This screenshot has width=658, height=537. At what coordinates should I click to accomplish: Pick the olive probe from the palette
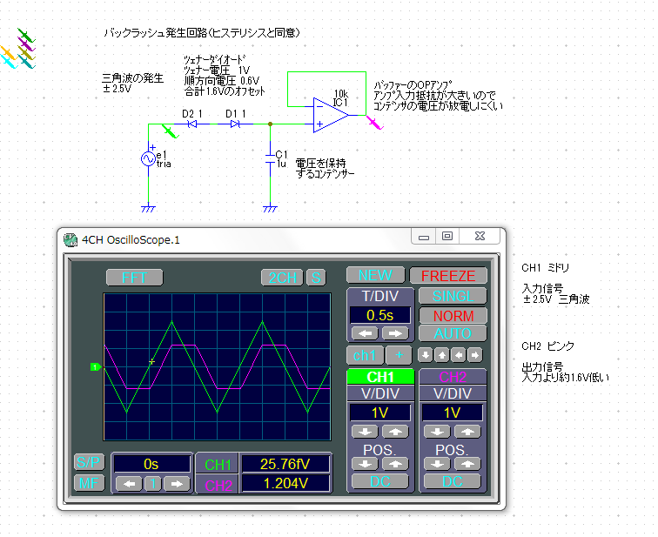coord(25,53)
